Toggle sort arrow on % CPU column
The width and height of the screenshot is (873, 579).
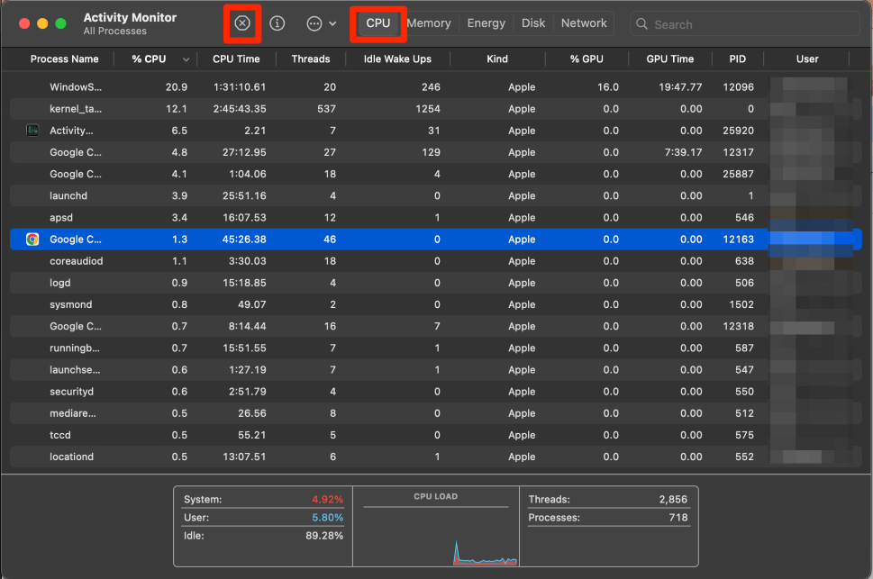click(x=186, y=59)
